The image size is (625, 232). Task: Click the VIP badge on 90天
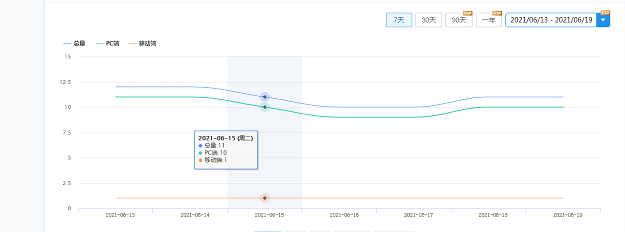[x=468, y=13]
